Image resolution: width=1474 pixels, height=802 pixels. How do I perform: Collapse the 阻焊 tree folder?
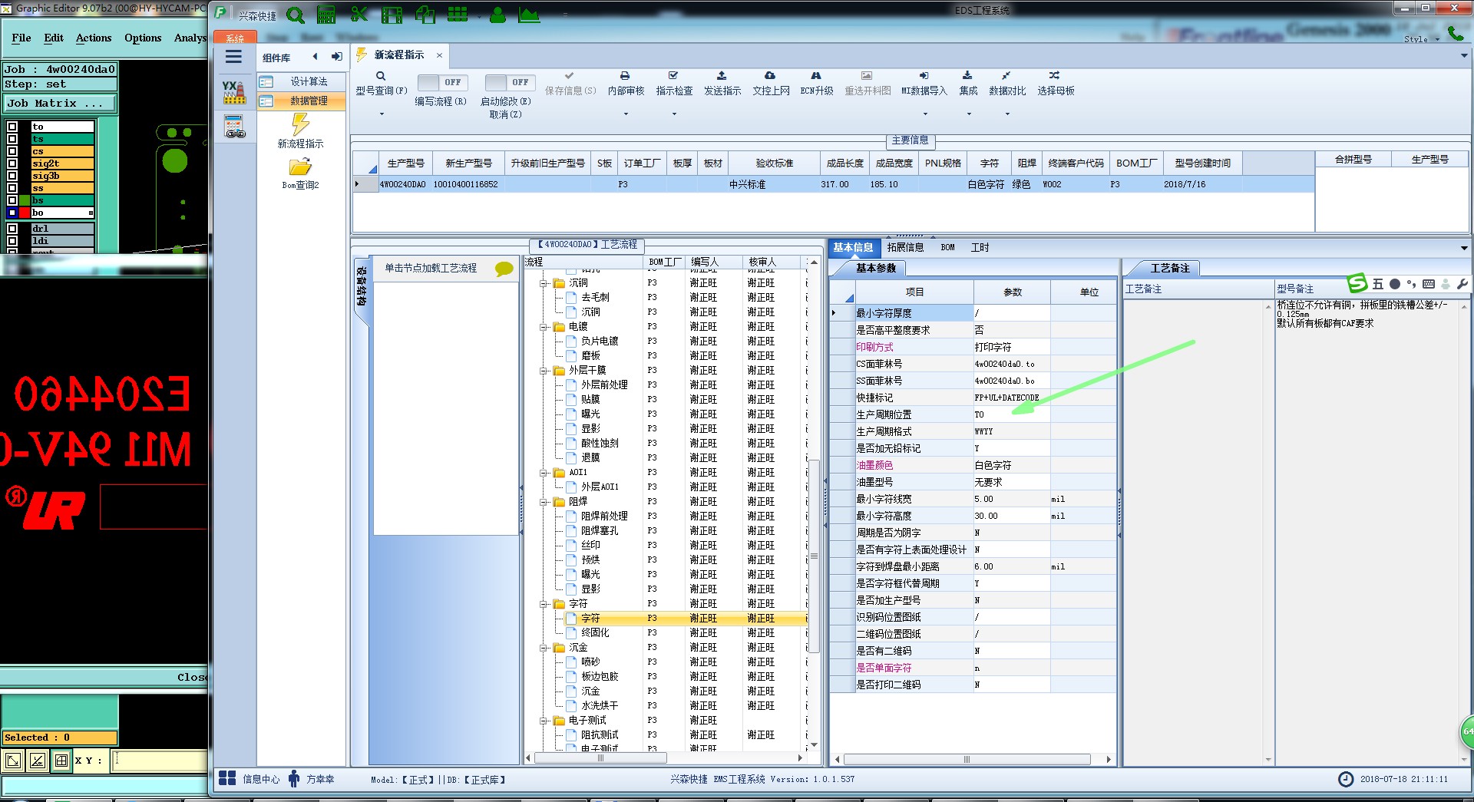click(x=544, y=502)
